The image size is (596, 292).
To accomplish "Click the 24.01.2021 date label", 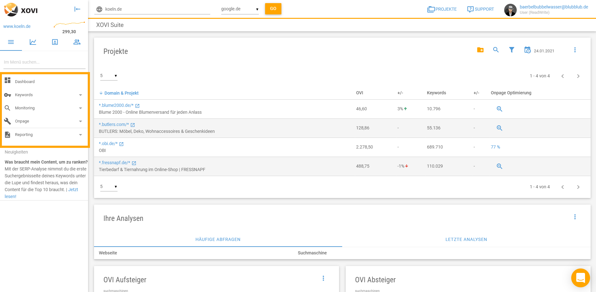I will 544,51.
